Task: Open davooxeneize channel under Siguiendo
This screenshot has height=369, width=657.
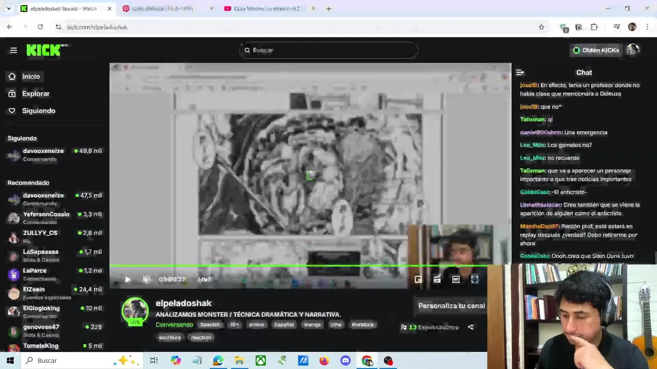Action: point(54,155)
